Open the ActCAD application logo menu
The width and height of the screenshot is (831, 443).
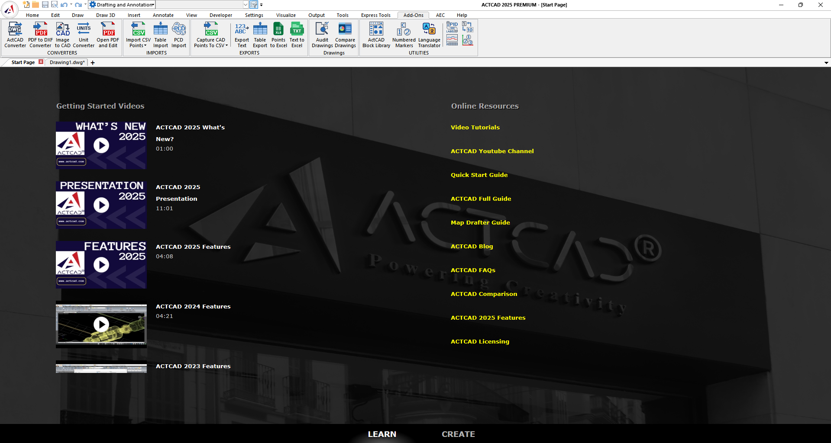pos(10,9)
